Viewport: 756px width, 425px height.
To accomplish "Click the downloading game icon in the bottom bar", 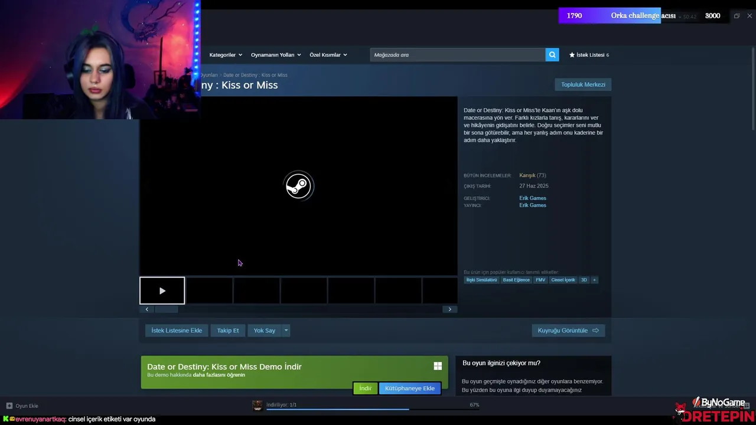I will (x=257, y=406).
